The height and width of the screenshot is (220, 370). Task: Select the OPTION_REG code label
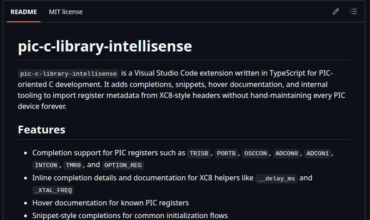(x=123, y=165)
